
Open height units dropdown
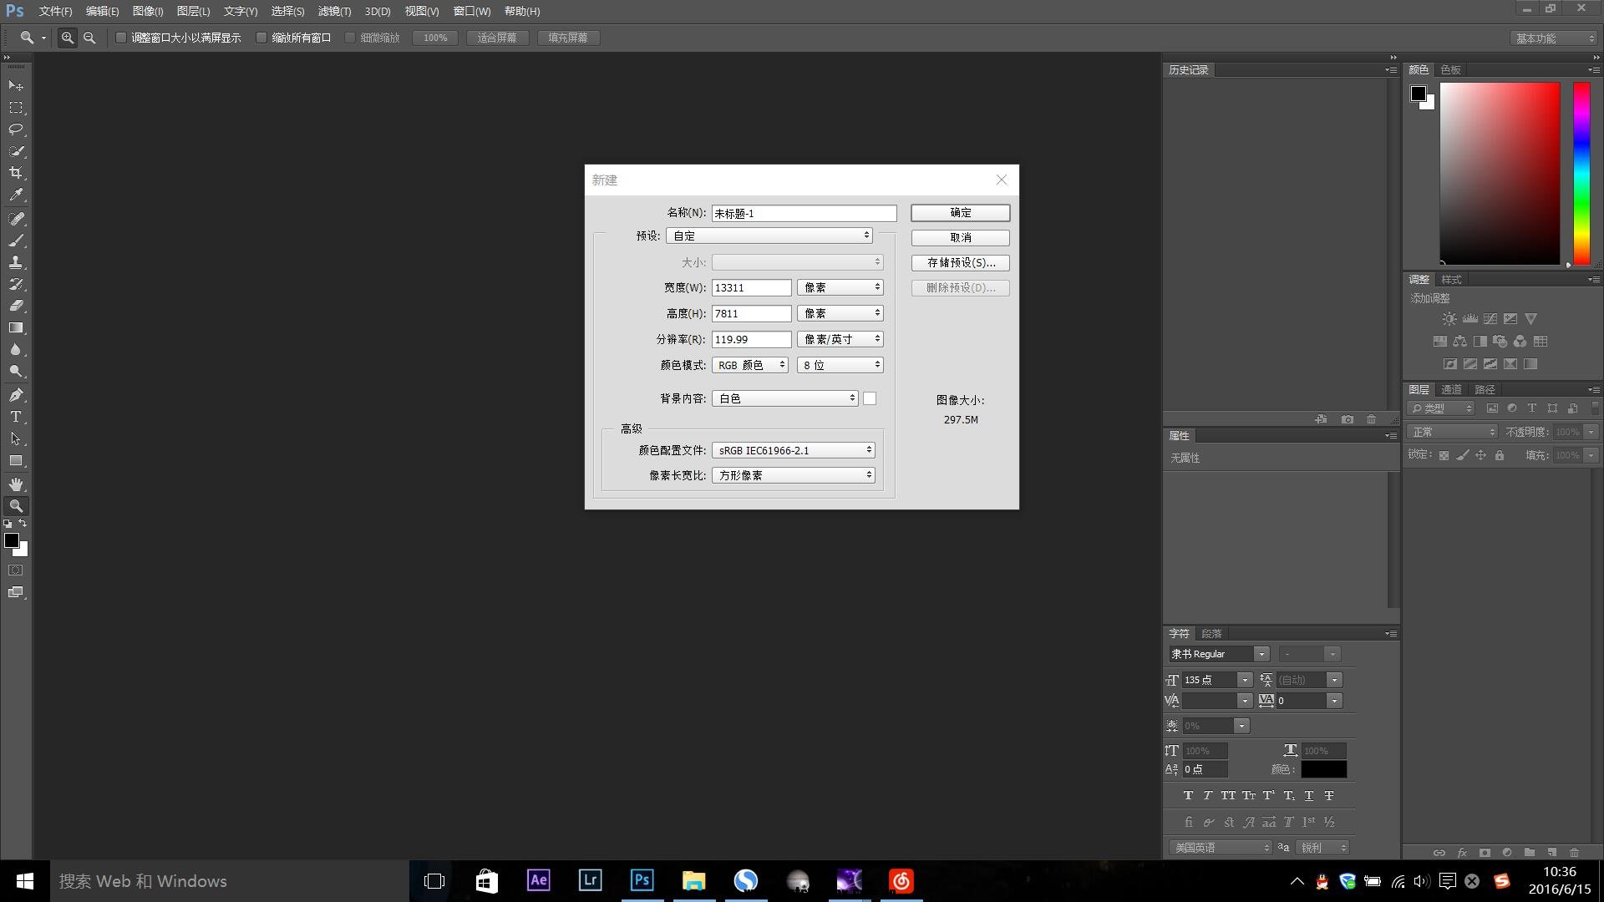[x=840, y=313]
